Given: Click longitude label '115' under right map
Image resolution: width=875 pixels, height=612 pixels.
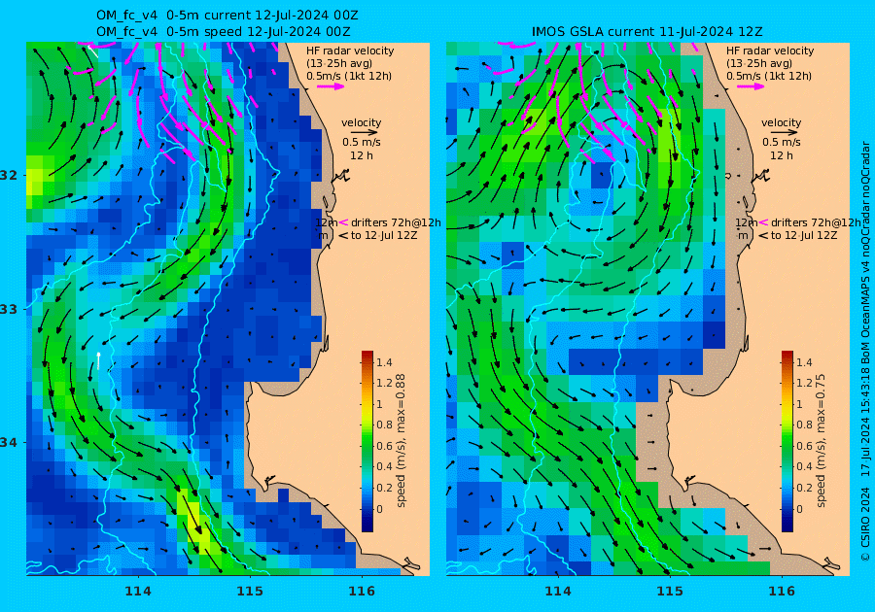Looking at the screenshot, I should tap(670, 592).
